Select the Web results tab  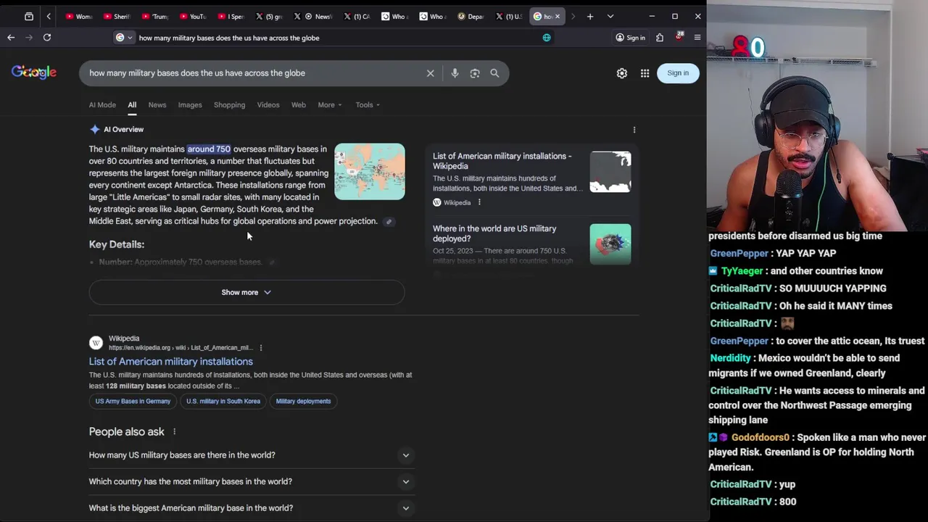coord(299,105)
